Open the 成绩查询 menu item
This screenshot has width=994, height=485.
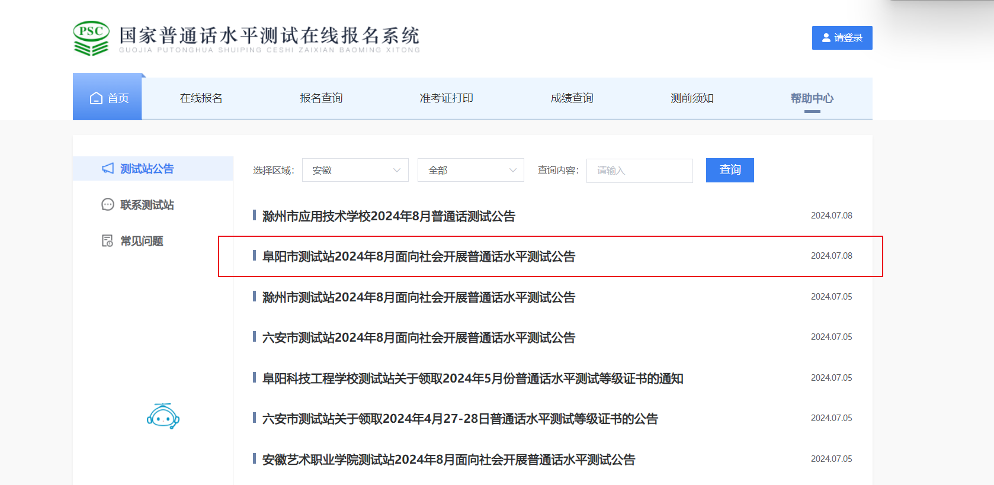tap(572, 98)
